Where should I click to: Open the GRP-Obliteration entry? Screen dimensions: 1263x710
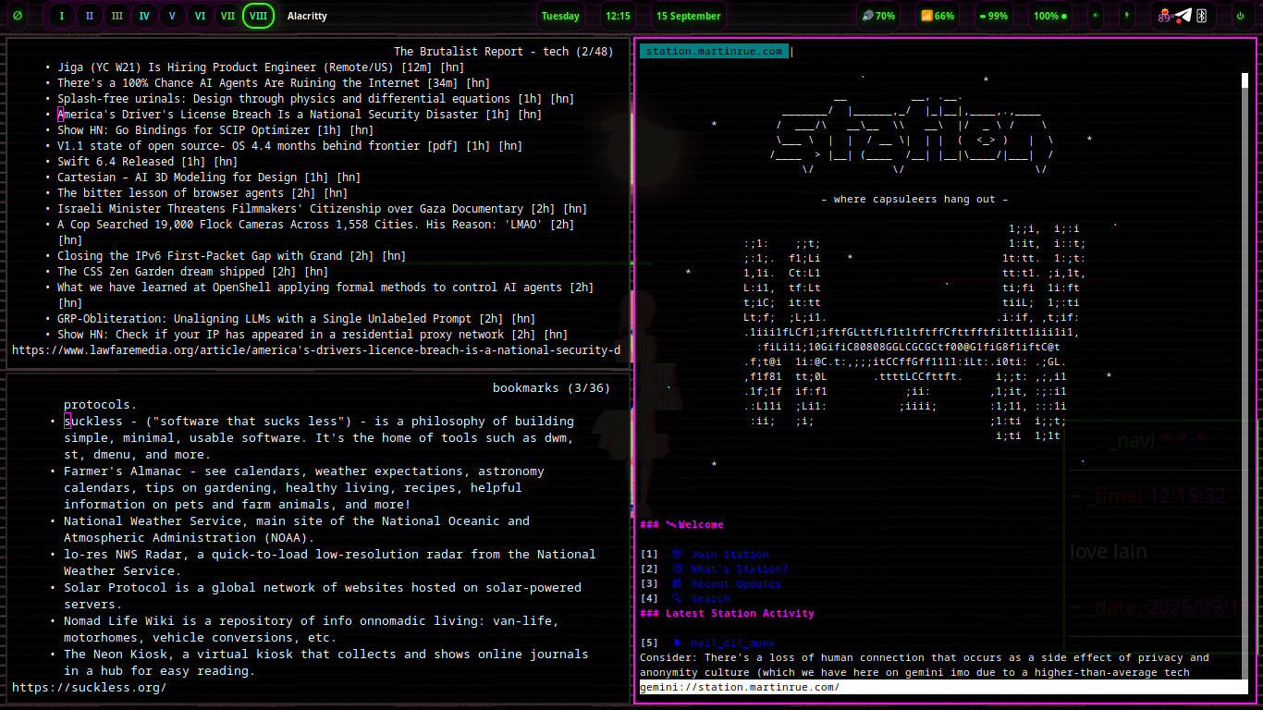coord(296,319)
